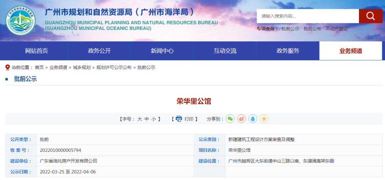Open 不动产登记 quick query link
Screen dimensions: 385x180
[x=337, y=29]
